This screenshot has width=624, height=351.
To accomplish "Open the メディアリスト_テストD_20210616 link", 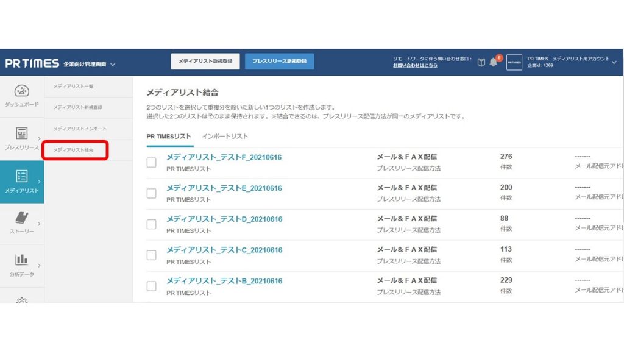I will coord(224,219).
